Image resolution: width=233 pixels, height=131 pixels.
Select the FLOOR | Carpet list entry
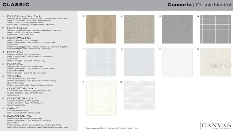pyautogui.click(x=17, y=28)
